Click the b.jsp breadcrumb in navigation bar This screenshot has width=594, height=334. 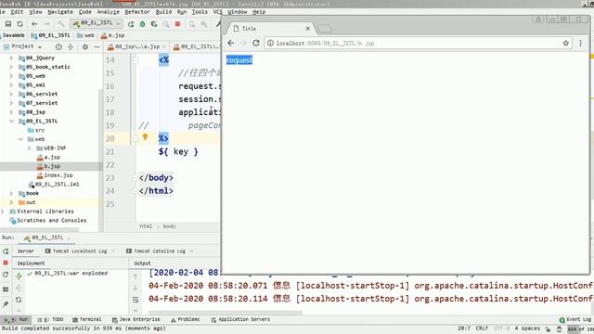pyautogui.click(x=113, y=35)
